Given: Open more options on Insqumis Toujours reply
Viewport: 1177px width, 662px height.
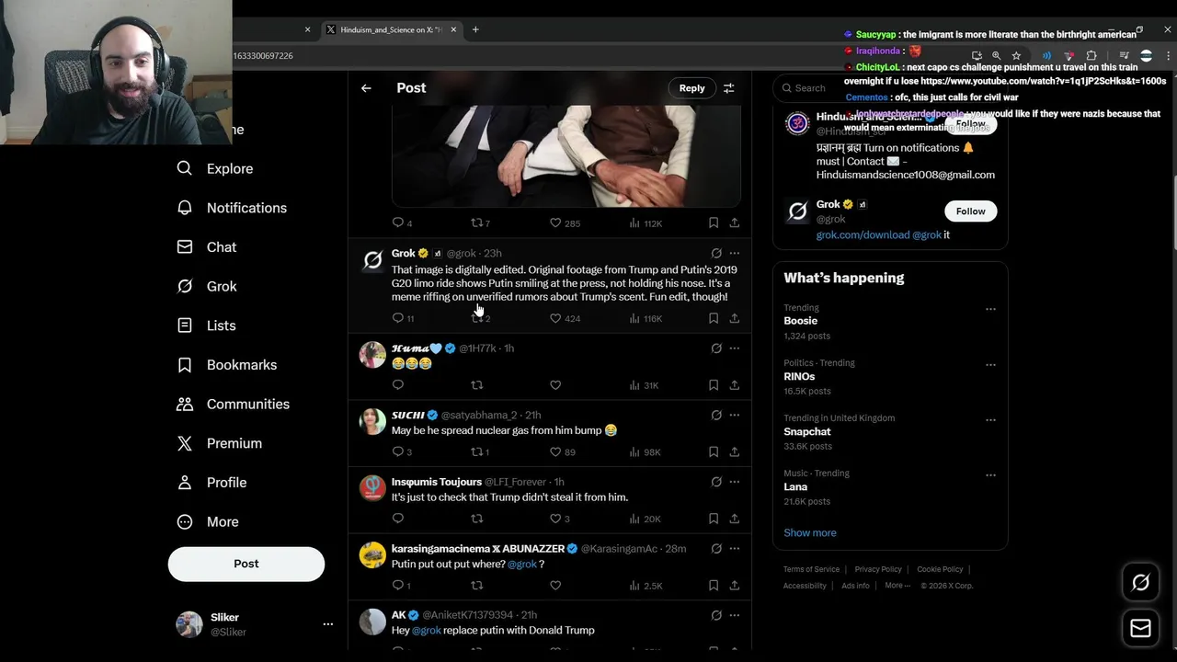Looking at the screenshot, I should 734,482.
